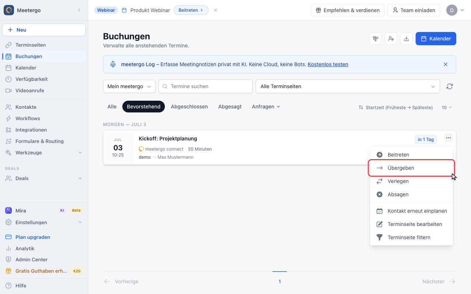Open the Startzeit sort order selector
Viewport: 471px width, 294px height.
coord(396,107)
